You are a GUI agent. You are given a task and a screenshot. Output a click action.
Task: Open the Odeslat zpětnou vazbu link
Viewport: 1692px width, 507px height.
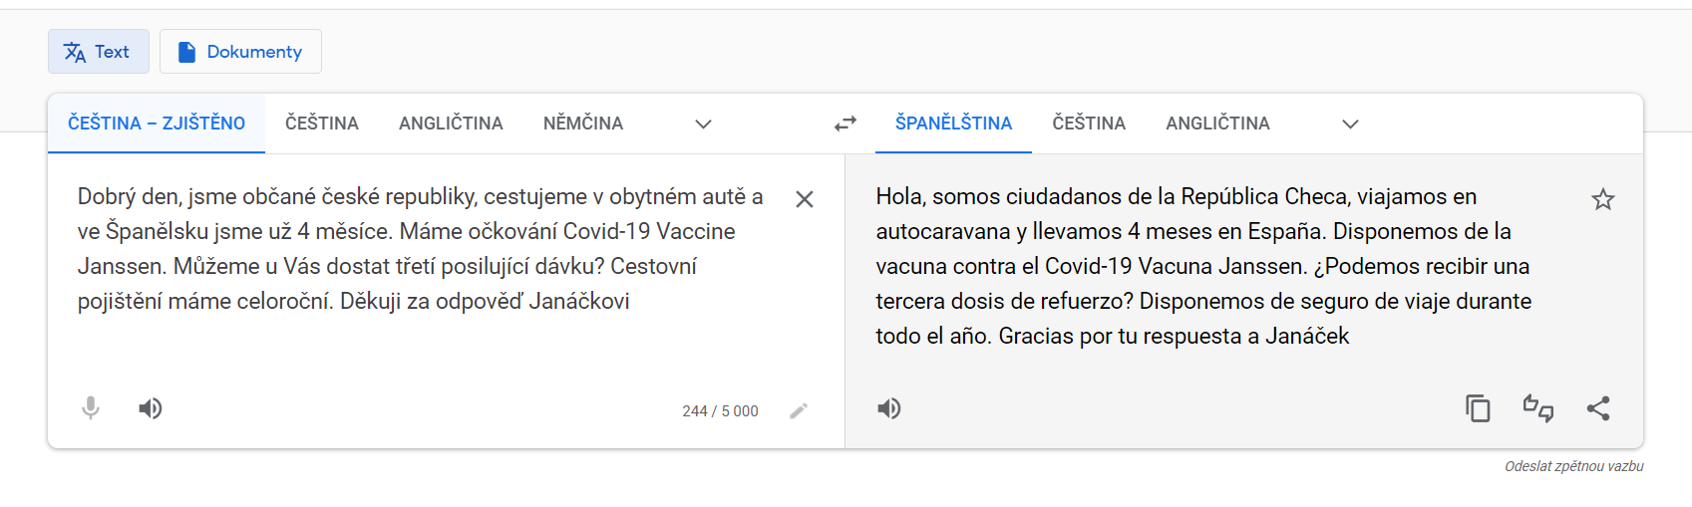coord(1574,466)
